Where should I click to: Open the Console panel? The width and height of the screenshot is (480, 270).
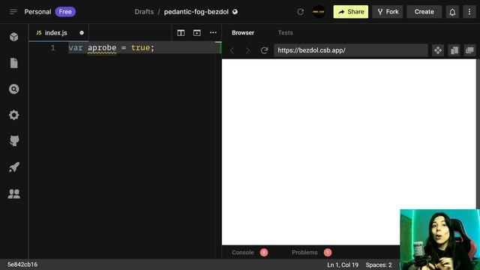(243, 253)
